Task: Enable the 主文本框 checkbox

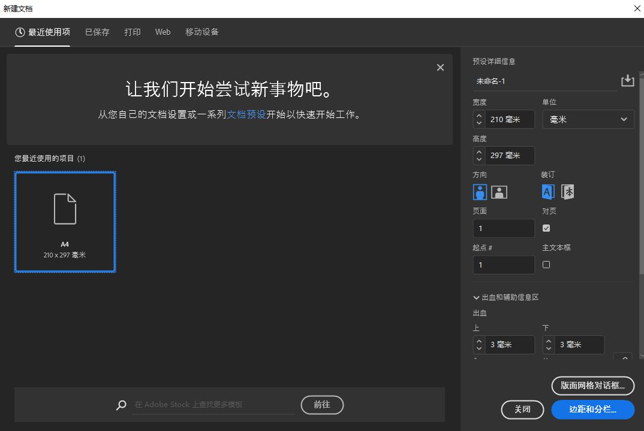Action: (x=546, y=265)
